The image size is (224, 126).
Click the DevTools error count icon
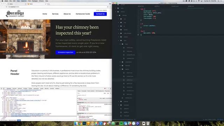click(x=105, y=89)
